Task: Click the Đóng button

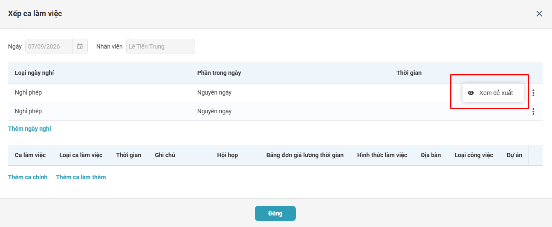Action: tap(275, 213)
